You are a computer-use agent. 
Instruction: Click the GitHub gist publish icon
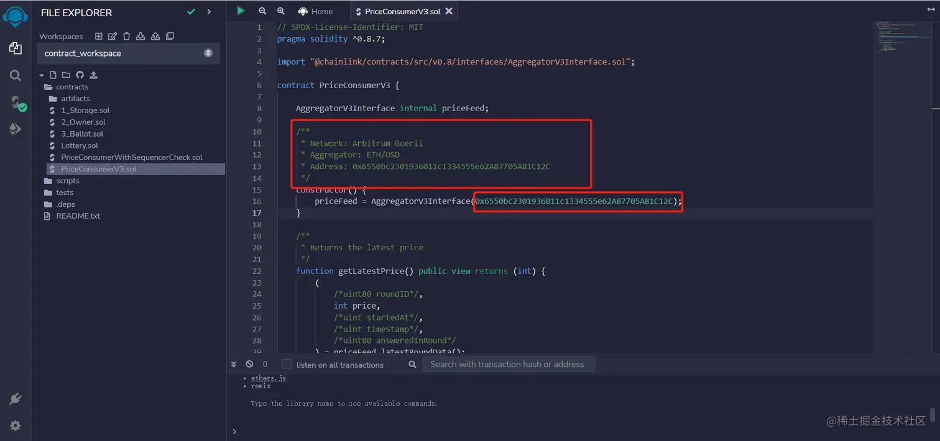point(80,75)
